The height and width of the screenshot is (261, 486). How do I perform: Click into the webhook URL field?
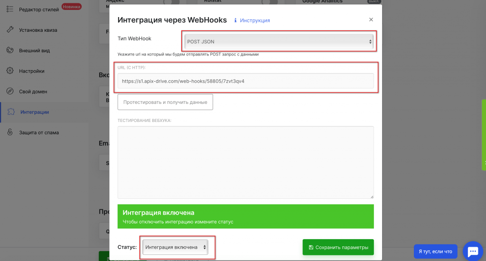click(x=245, y=81)
